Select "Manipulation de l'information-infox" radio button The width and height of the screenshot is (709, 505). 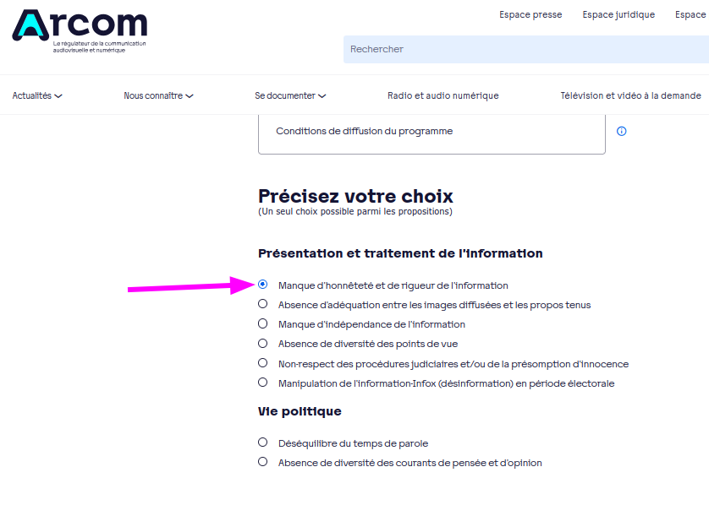tap(263, 383)
